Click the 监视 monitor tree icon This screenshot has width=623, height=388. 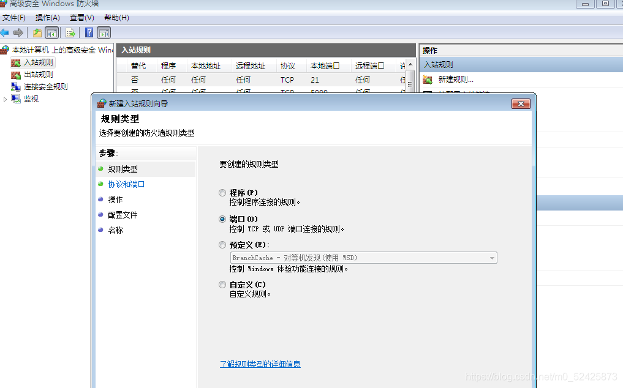[x=16, y=99]
